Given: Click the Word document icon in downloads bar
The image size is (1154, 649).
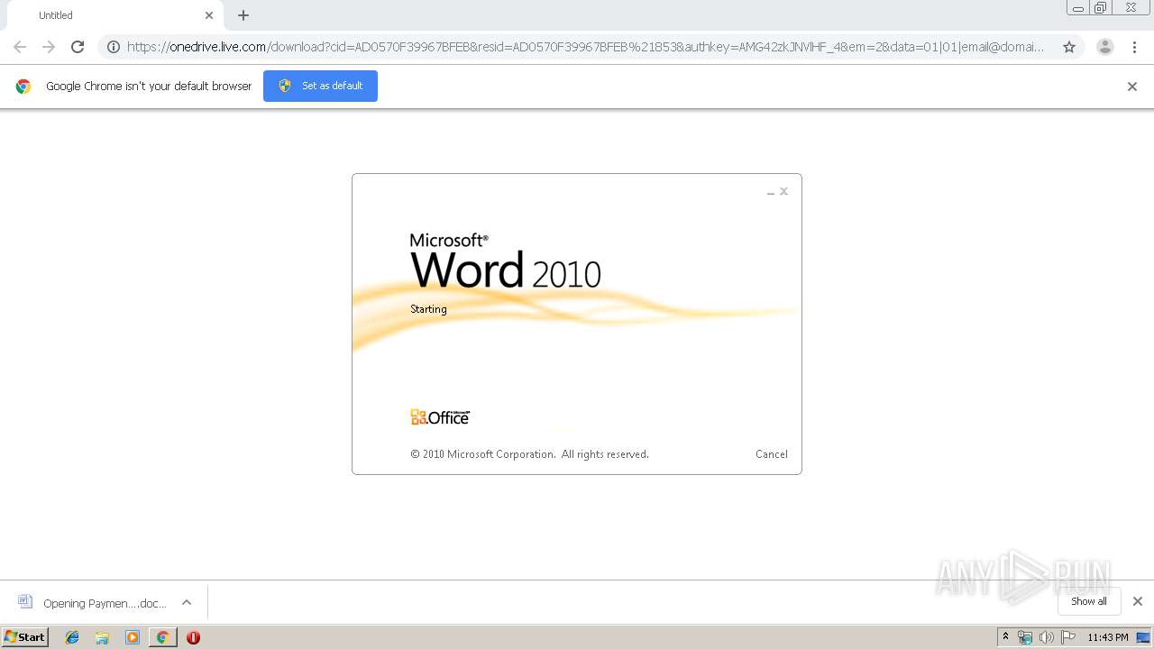Looking at the screenshot, I should (x=25, y=602).
